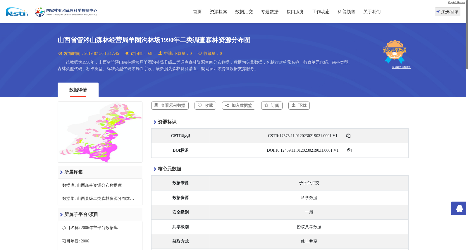Go to the 首页 menu item
This screenshot has height=250, width=468.
tap(197, 12)
